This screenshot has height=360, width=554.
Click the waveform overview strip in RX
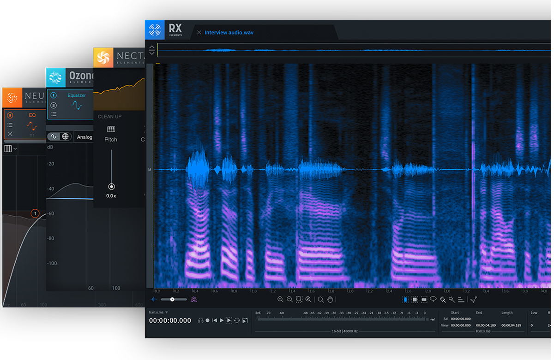[x=354, y=50]
